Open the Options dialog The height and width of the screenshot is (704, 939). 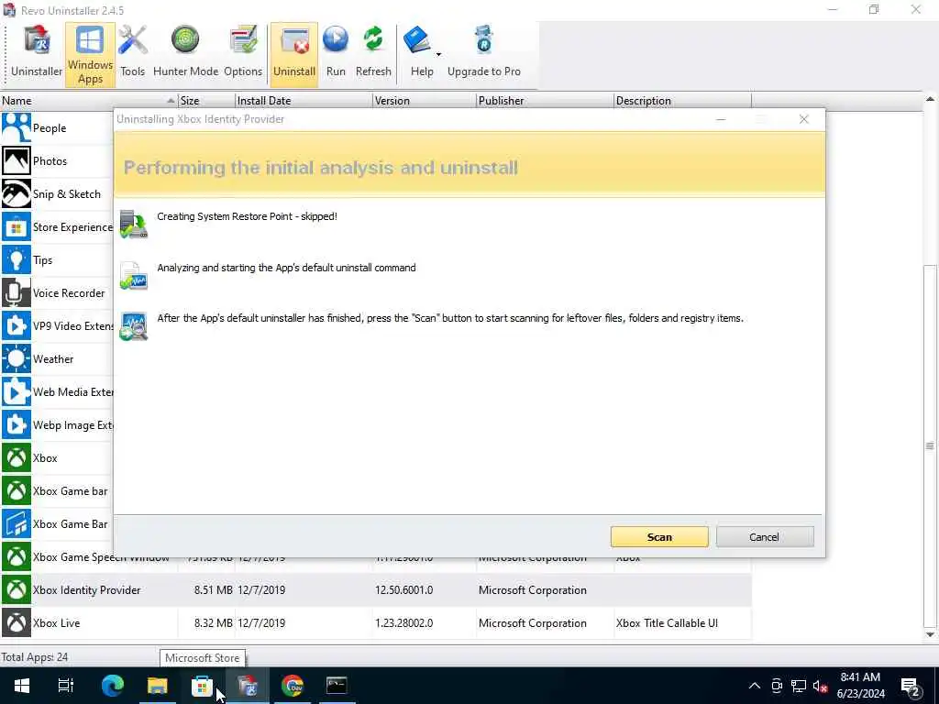click(243, 54)
